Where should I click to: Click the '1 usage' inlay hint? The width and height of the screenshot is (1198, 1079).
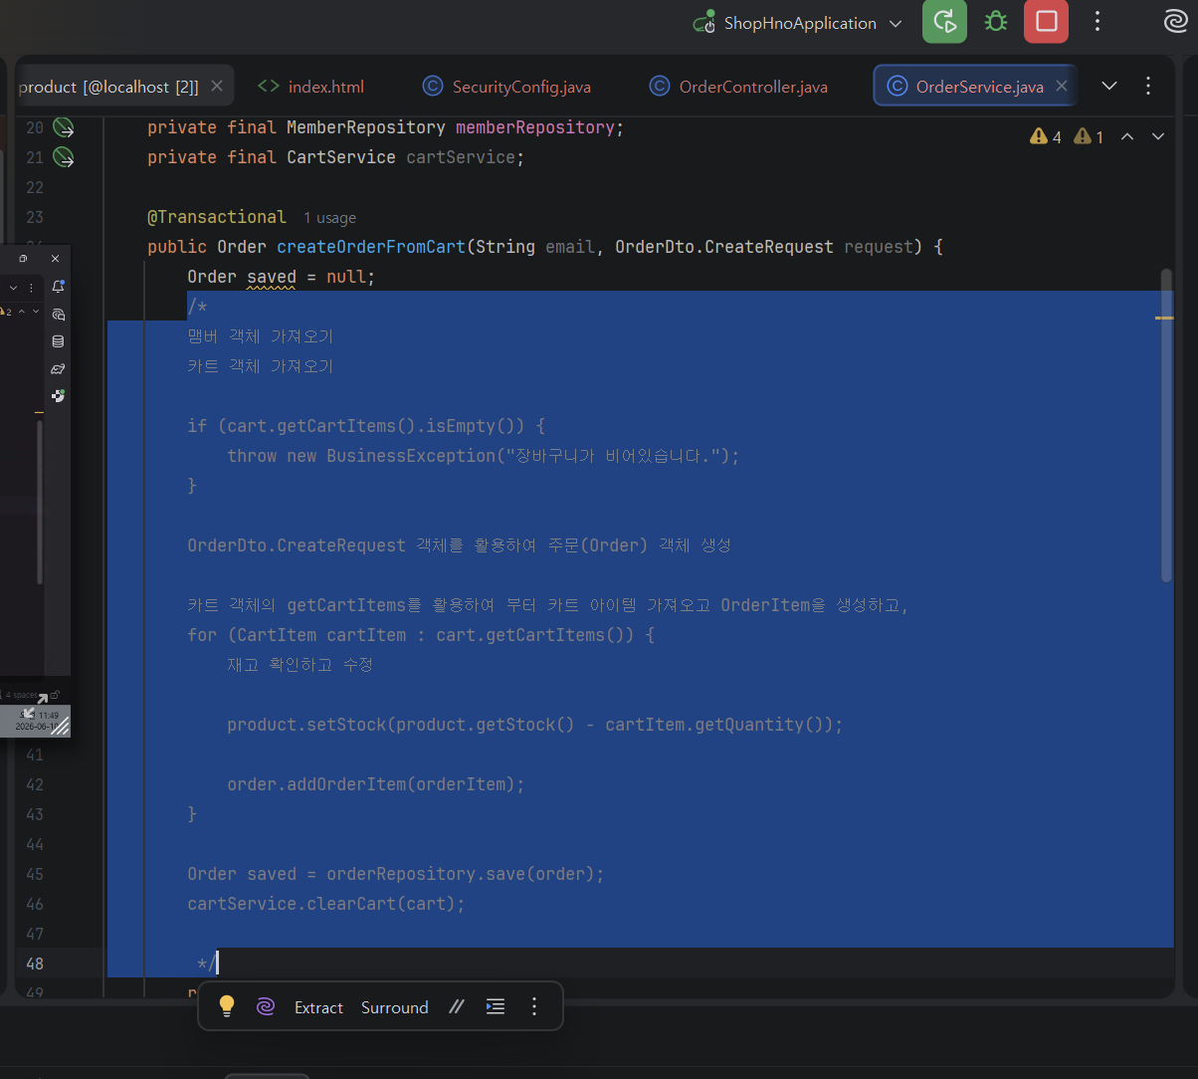[329, 218]
